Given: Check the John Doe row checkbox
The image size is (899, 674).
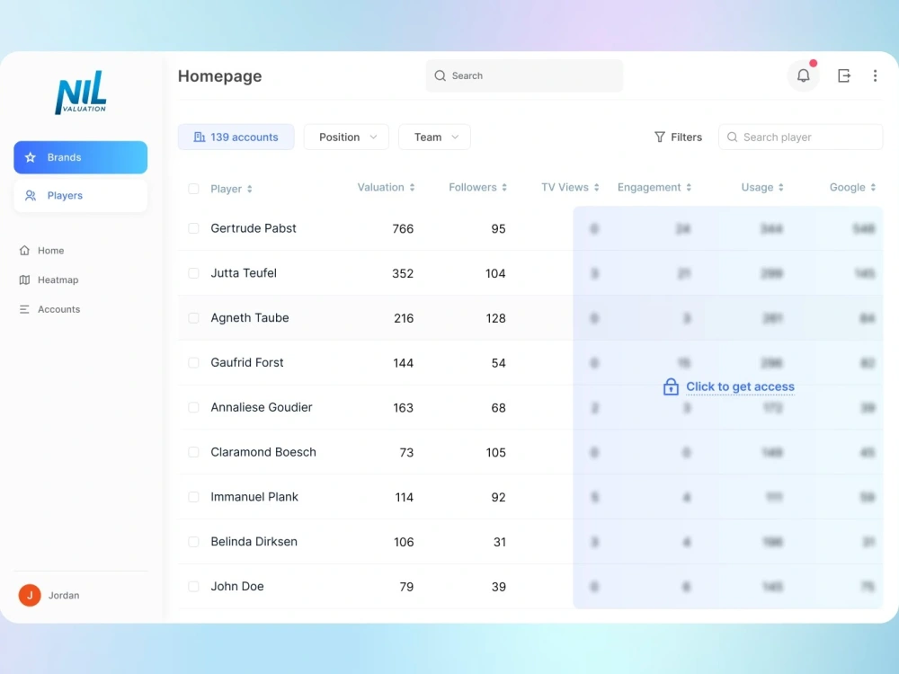Looking at the screenshot, I should click(194, 586).
